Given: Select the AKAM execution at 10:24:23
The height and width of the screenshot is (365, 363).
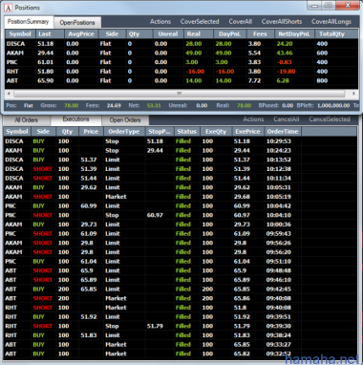Looking at the screenshot, I should coord(180,150).
